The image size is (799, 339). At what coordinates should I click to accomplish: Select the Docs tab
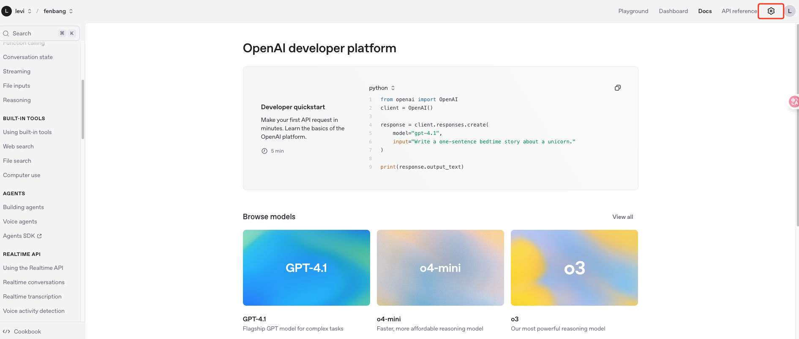click(705, 11)
